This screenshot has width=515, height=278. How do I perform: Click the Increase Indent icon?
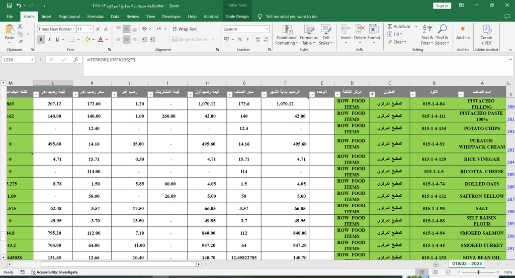point(152,39)
